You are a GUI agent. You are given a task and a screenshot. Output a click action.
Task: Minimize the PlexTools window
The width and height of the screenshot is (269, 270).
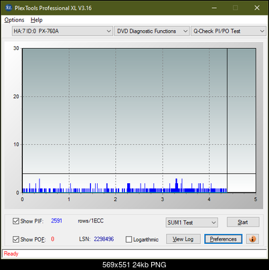[x=214, y=8]
